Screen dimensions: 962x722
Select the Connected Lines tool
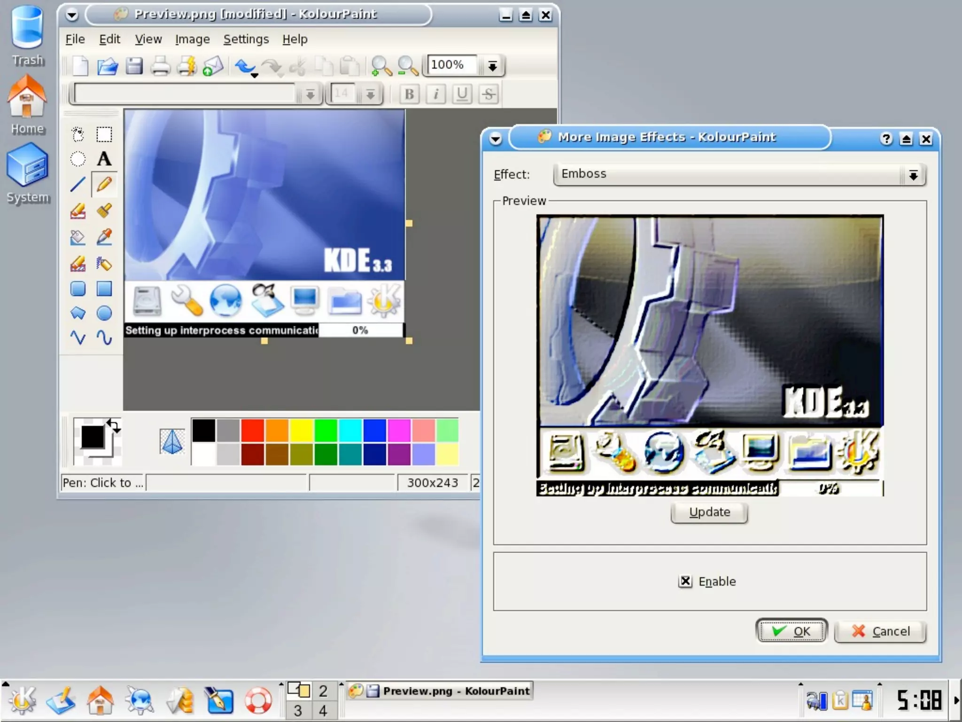tap(78, 337)
